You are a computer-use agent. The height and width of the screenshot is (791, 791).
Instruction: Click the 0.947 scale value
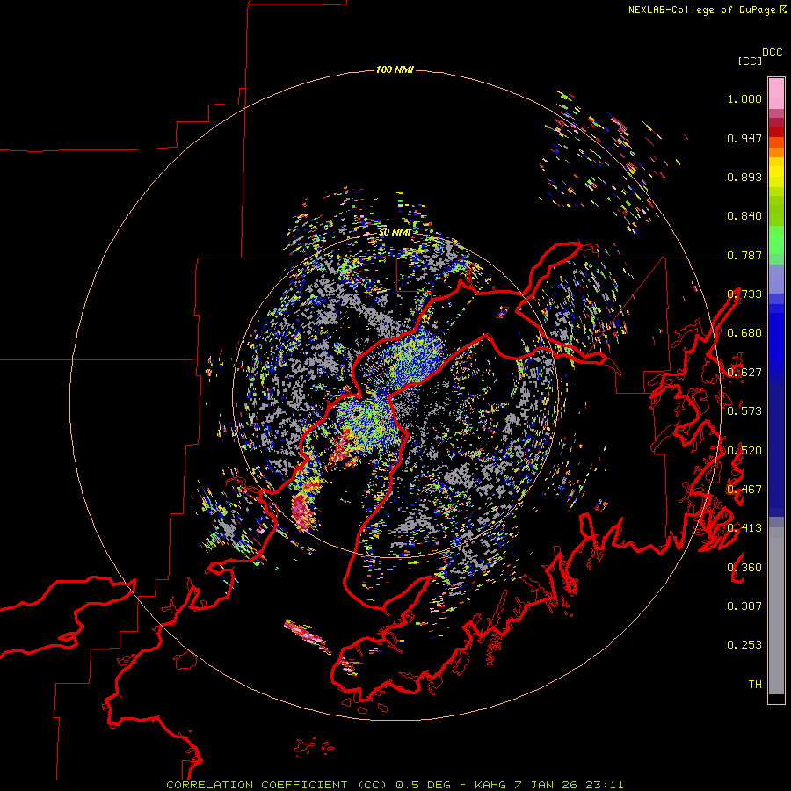click(744, 138)
